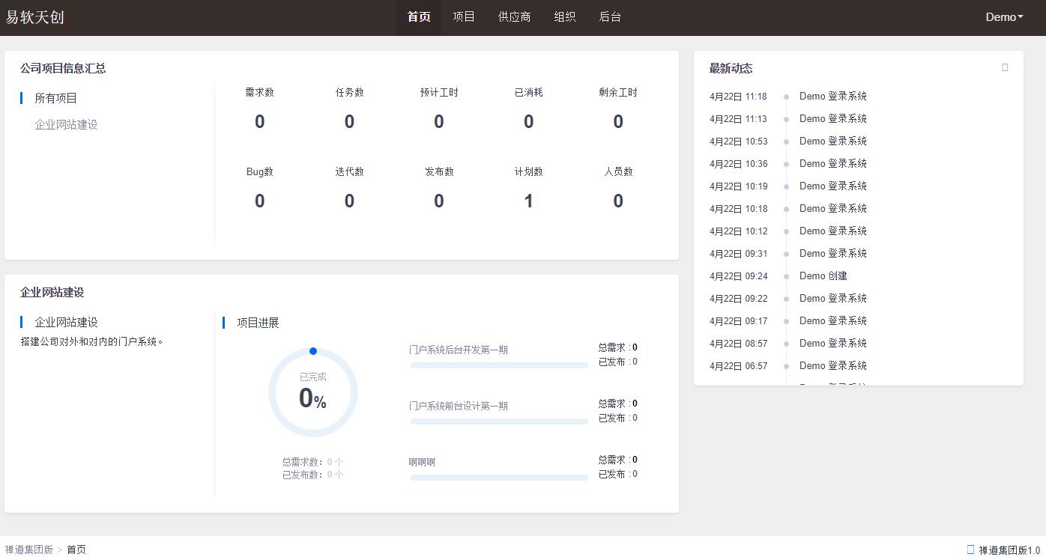
Task: Click the 易软天创 logo in the header
Action: coord(35,17)
